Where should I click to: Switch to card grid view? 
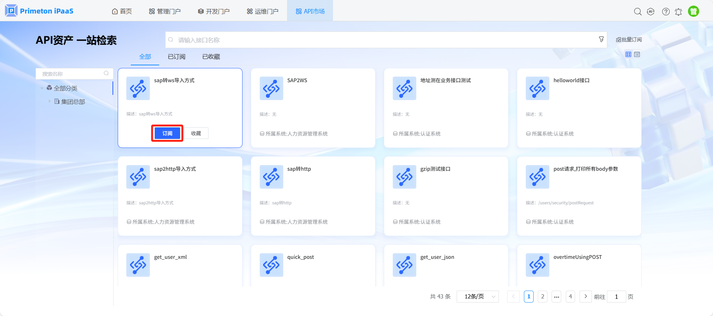[x=628, y=55]
